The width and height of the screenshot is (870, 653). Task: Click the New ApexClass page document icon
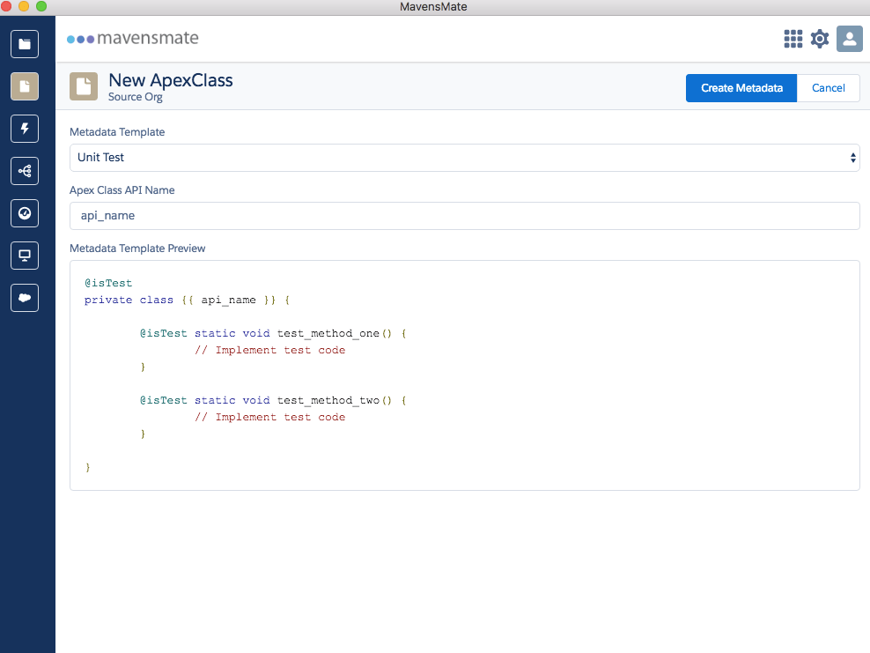(x=84, y=86)
